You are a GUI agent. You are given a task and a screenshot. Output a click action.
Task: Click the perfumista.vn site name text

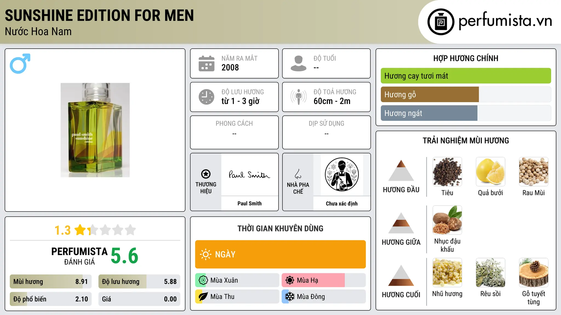[505, 21]
